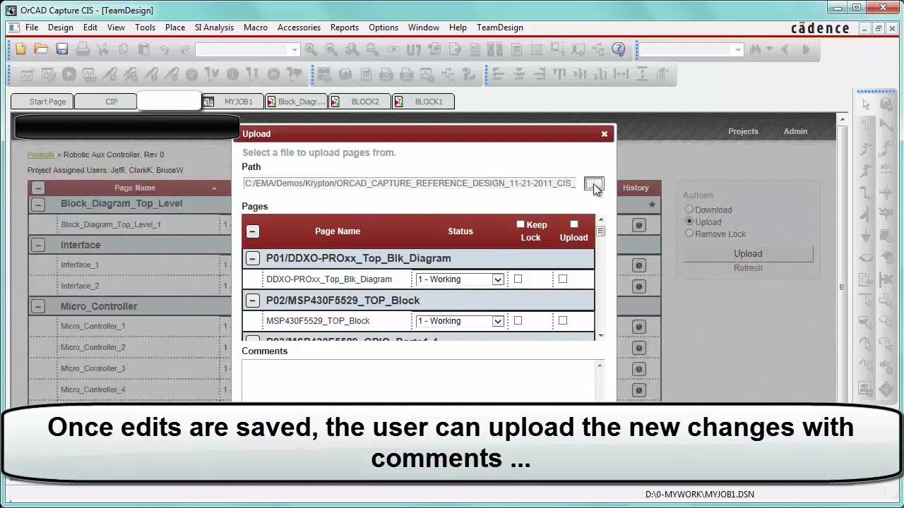The height and width of the screenshot is (508, 904).
Task: Click the Refresh link
Action: click(x=748, y=268)
